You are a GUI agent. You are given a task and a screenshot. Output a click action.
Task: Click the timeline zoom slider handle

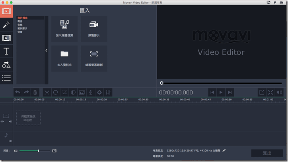39,151
